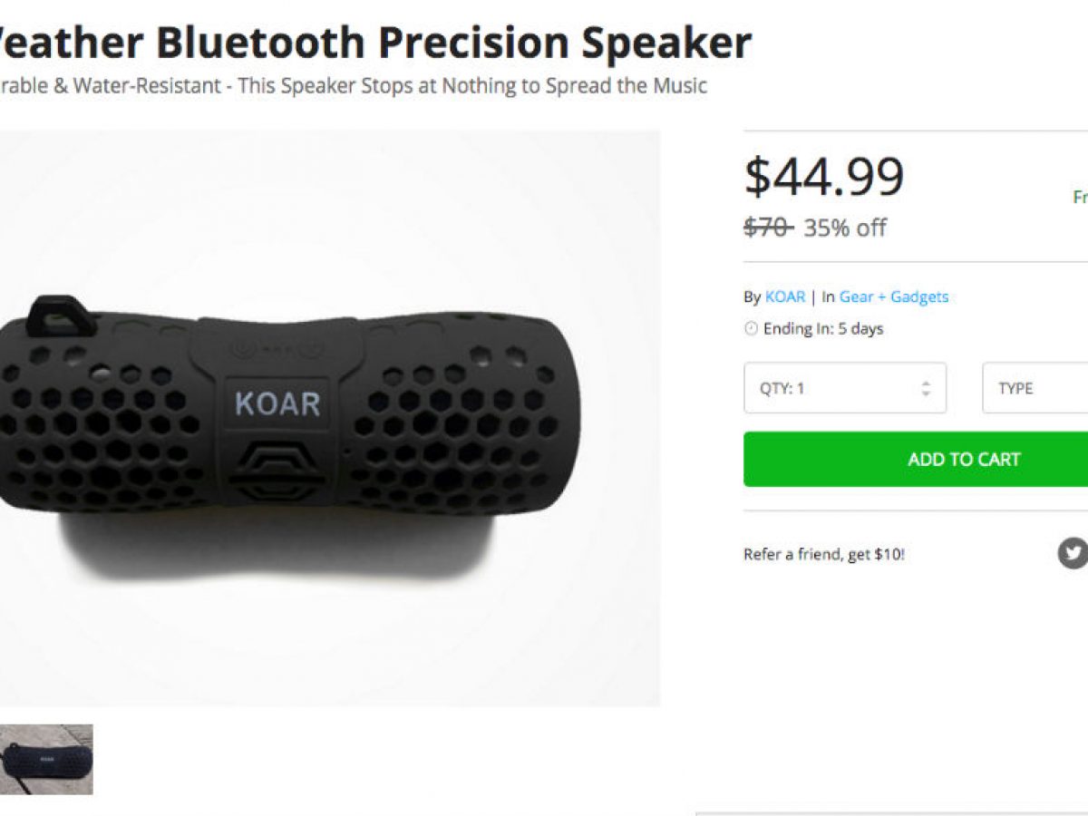The height and width of the screenshot is (816, 1088).
Task: Share the speaker deal on Twitter
Action: [x=1073, y=553]
